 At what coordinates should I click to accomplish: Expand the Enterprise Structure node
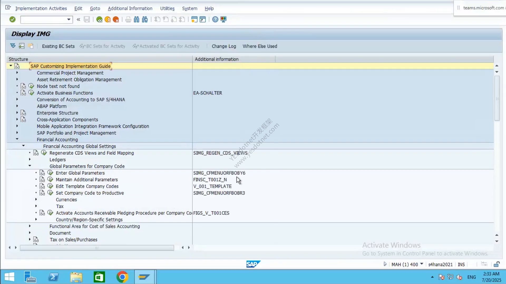click(17, 113)
